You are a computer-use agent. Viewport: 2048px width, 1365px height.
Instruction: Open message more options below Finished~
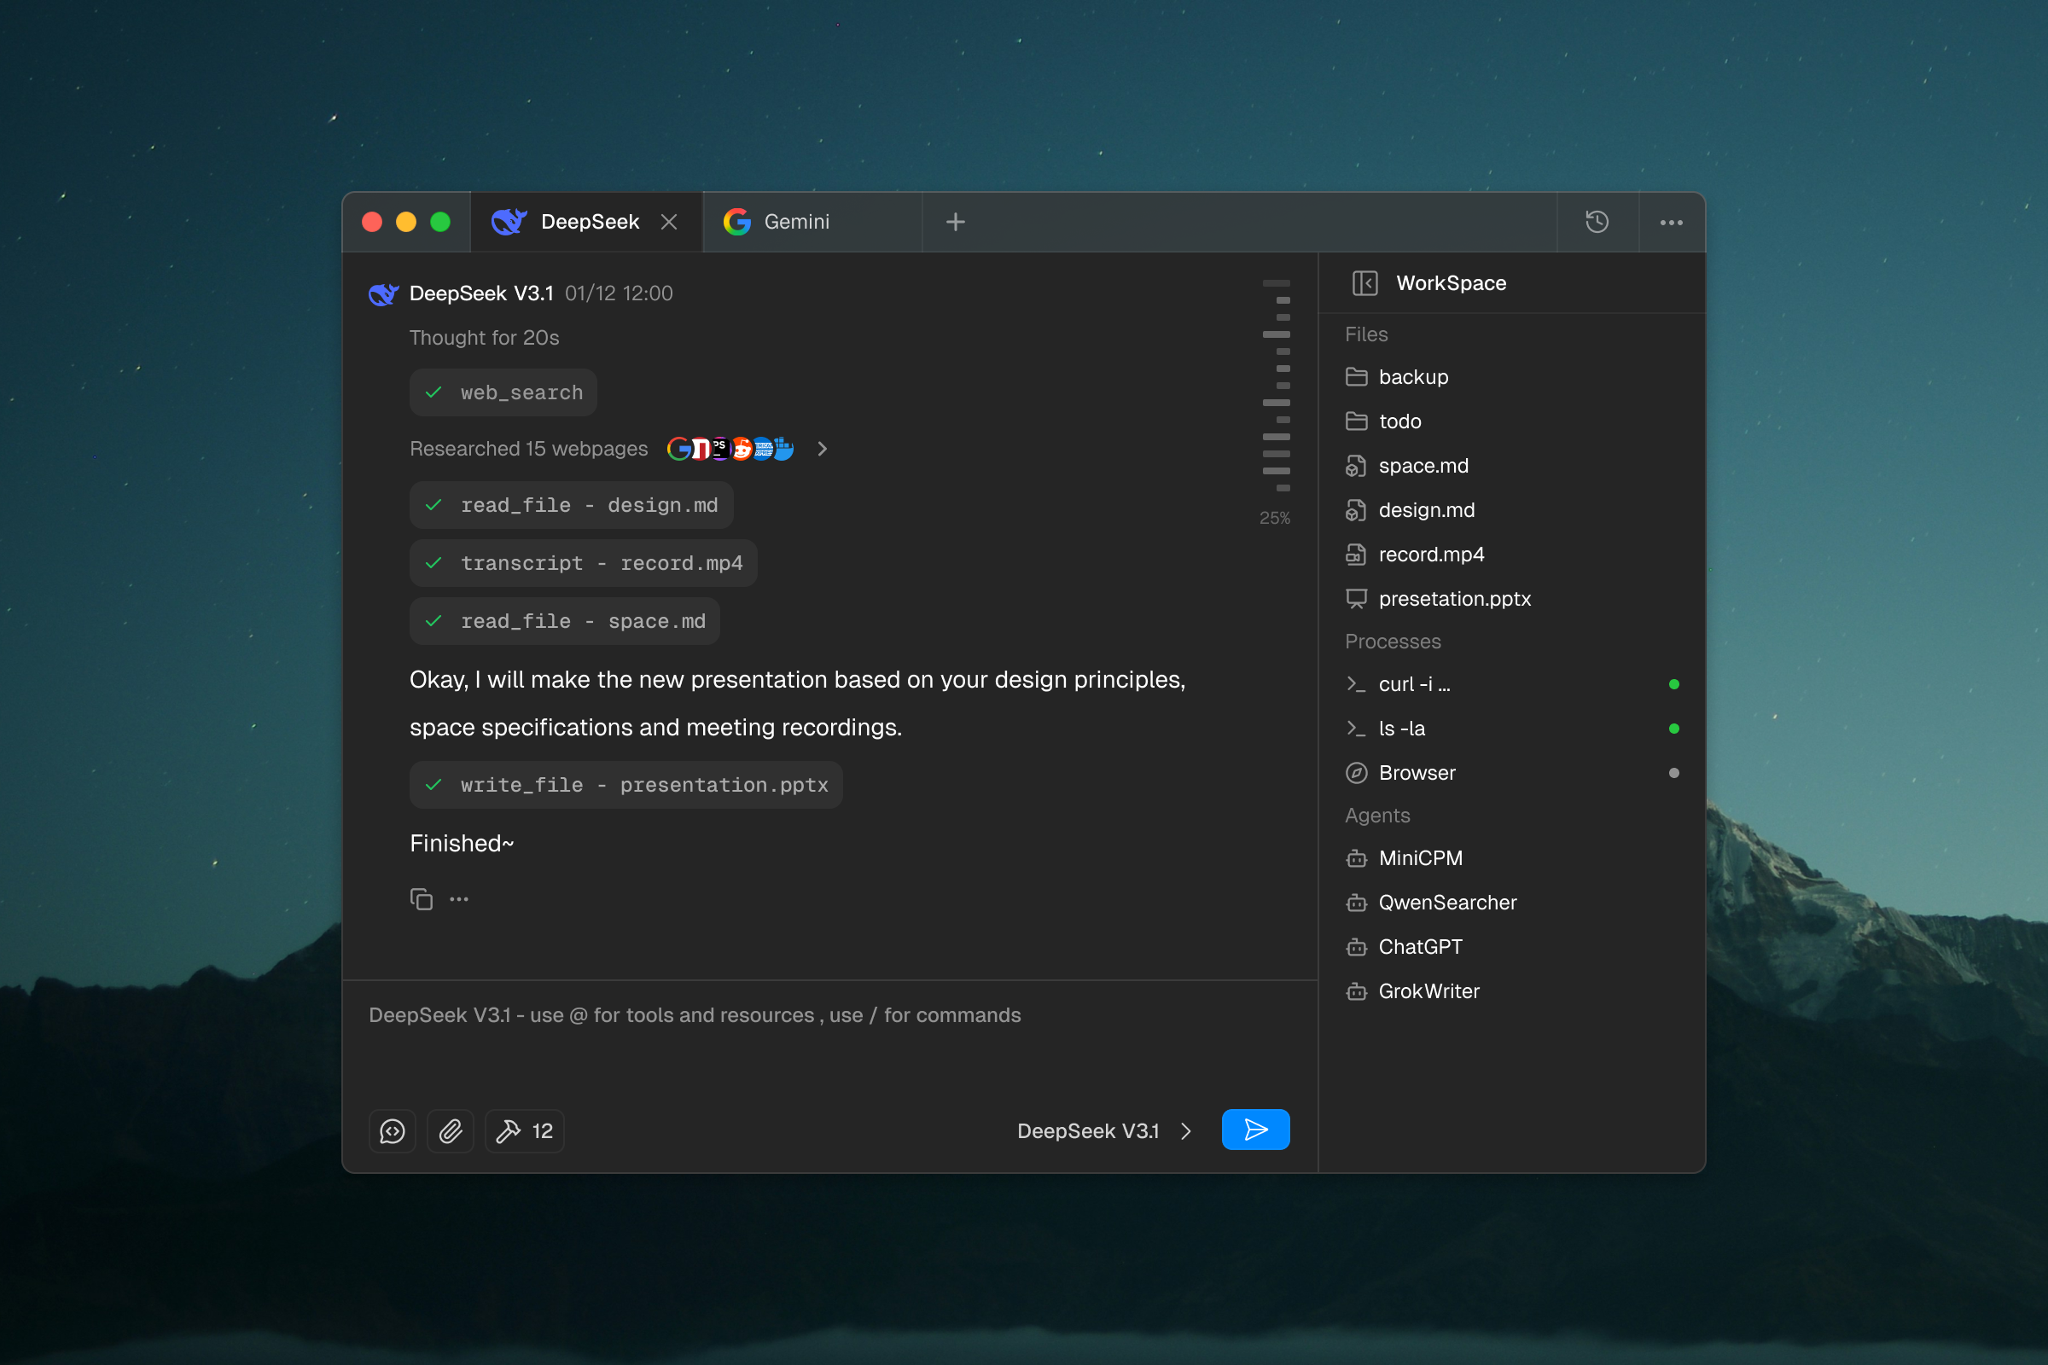click(459, 899)
